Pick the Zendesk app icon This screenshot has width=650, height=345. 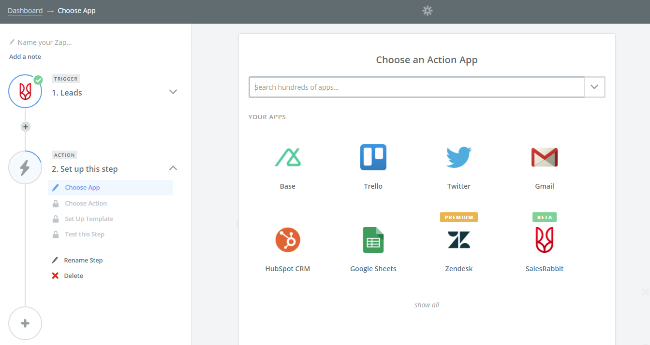pos(459,240)
